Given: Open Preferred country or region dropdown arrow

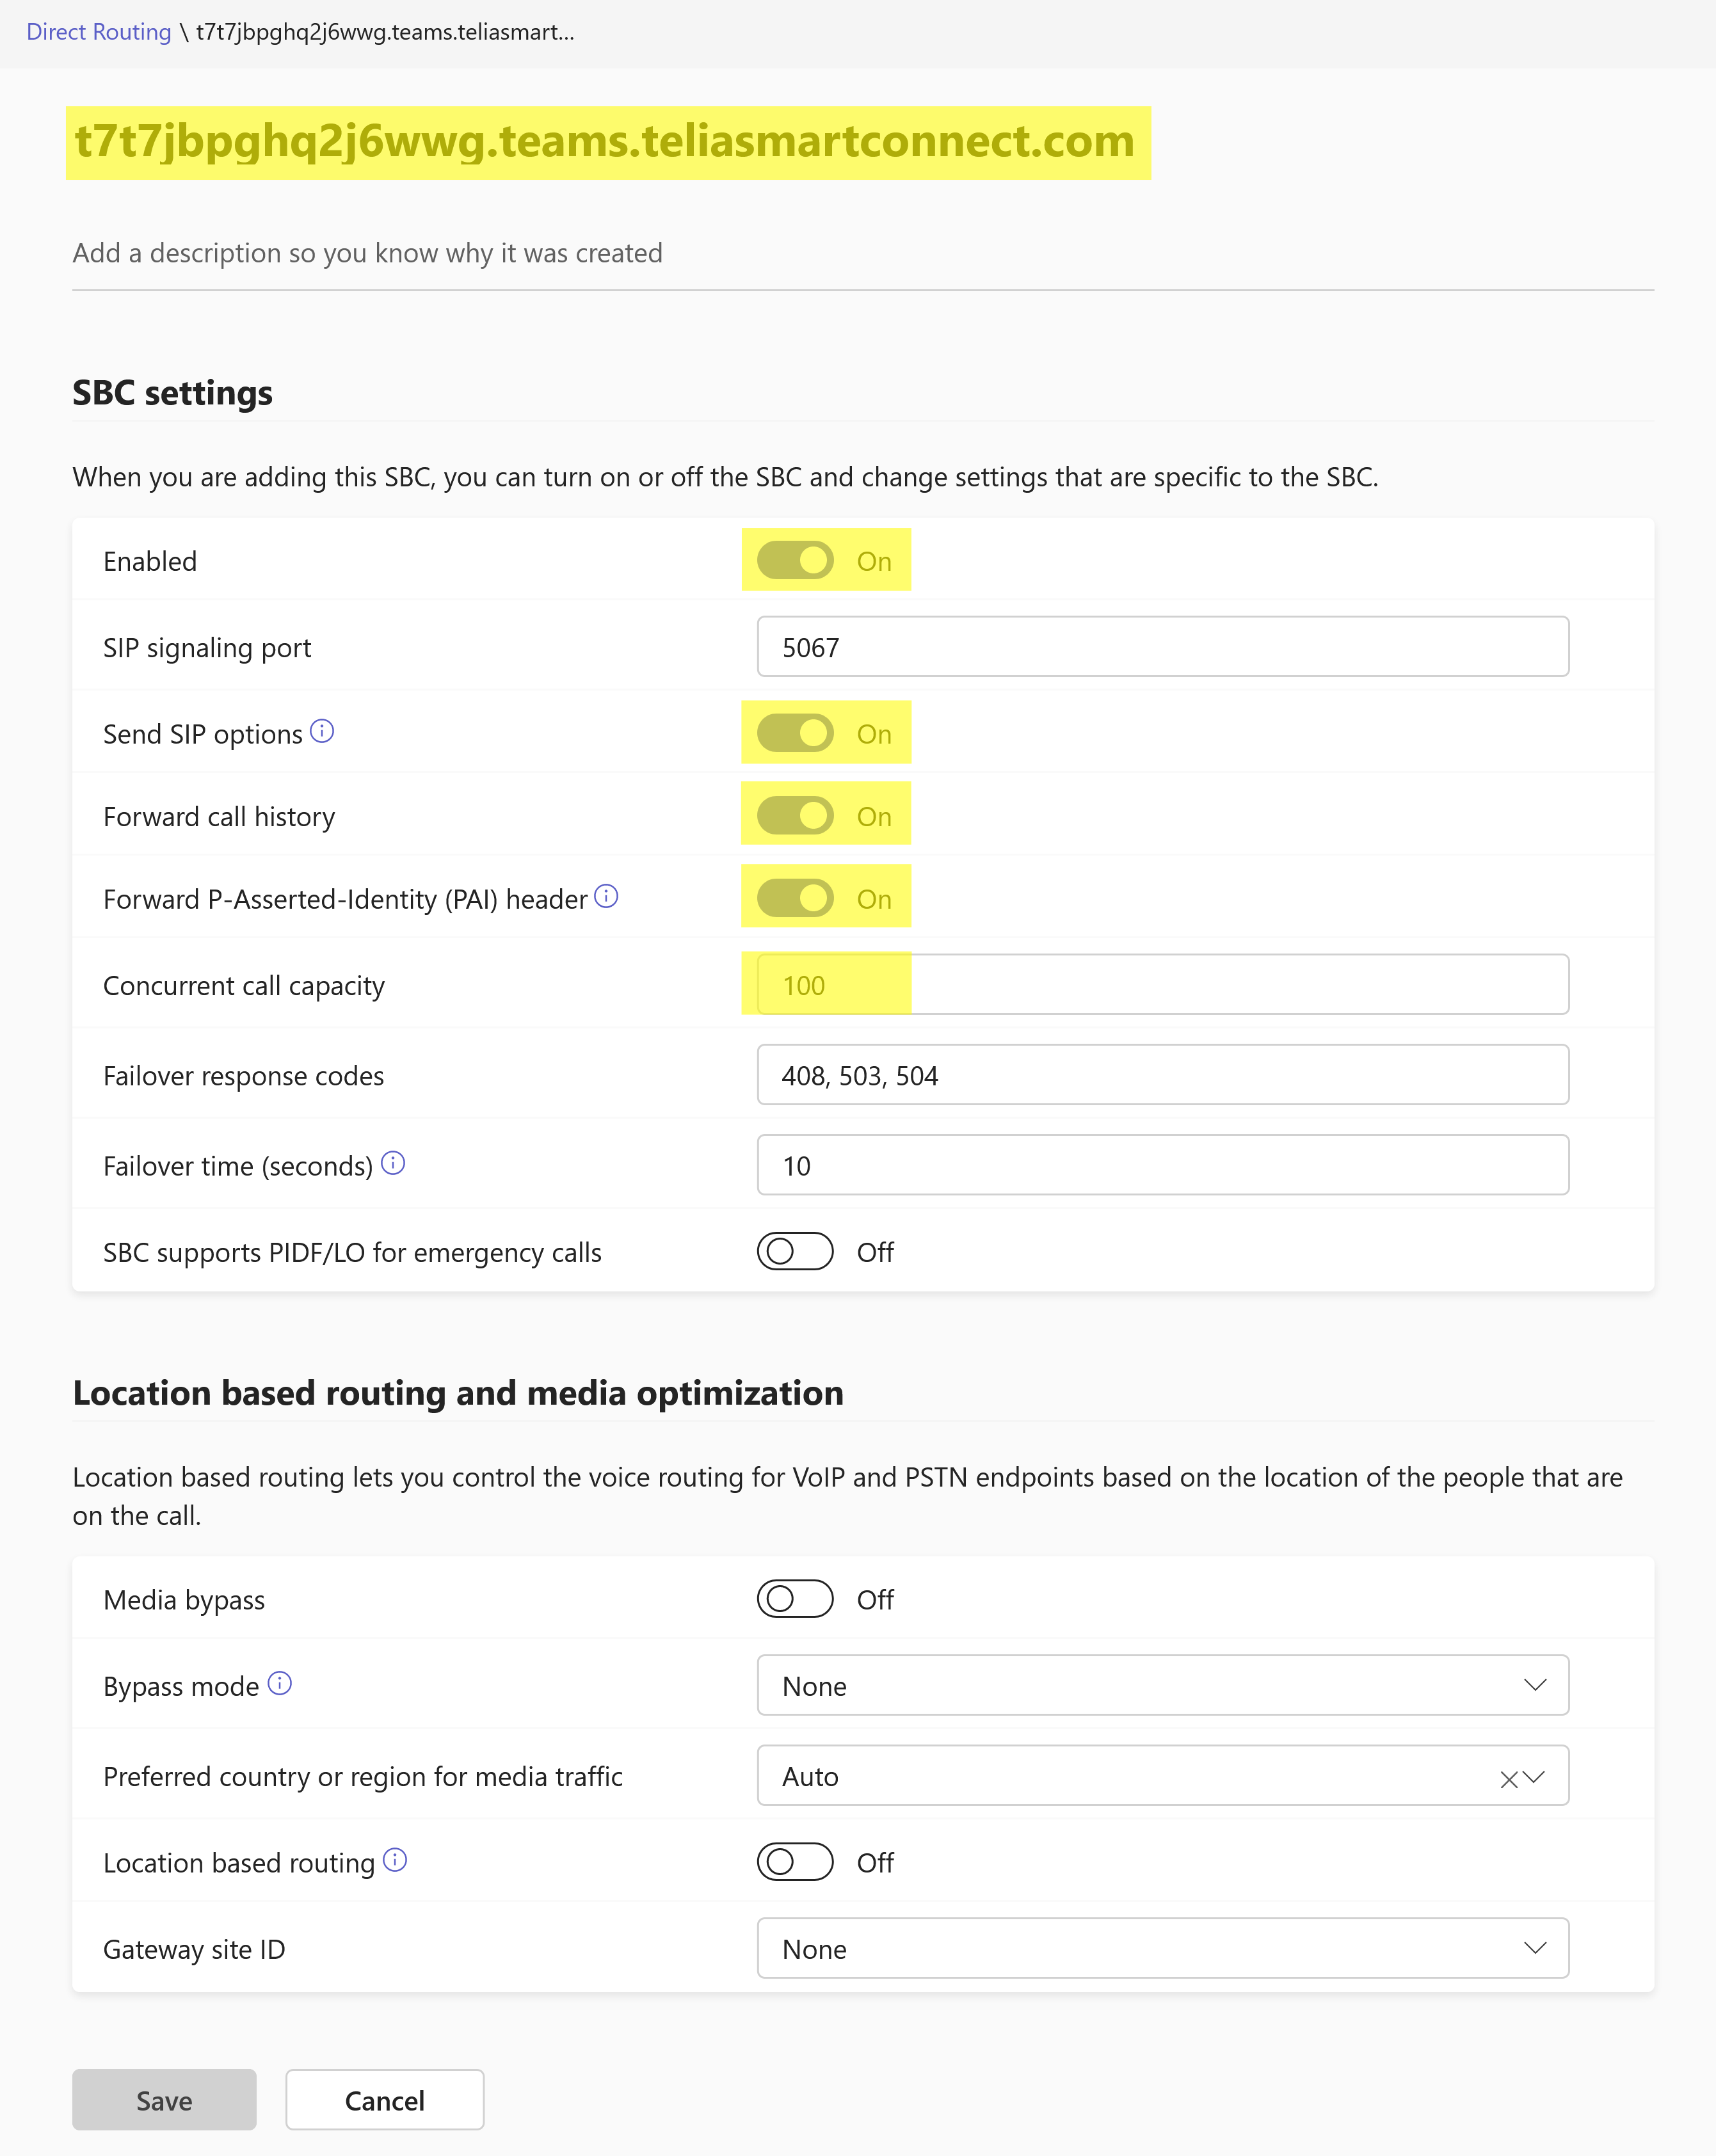Looking at the screenshot, I should 1535,1777.
